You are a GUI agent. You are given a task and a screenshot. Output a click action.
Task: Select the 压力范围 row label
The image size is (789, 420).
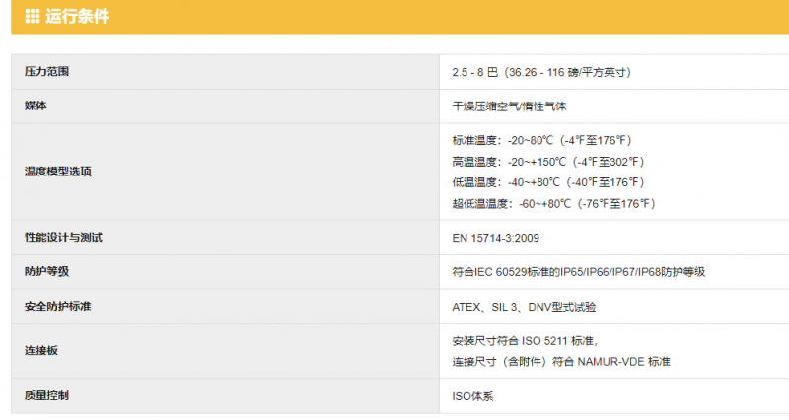(46, 72)
